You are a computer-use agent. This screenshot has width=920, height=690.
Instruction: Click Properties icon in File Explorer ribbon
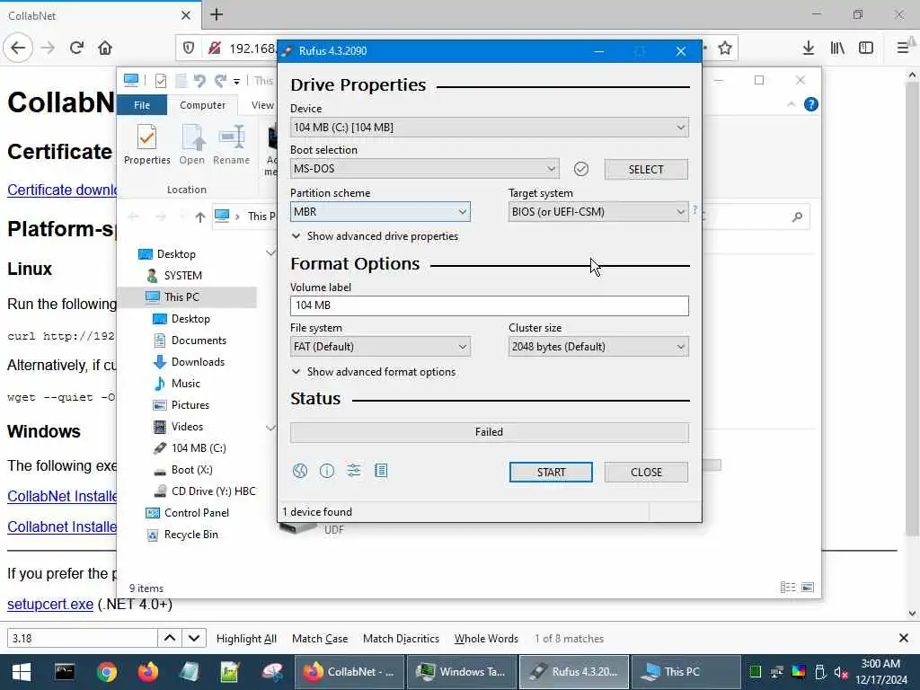click(146, 145)
